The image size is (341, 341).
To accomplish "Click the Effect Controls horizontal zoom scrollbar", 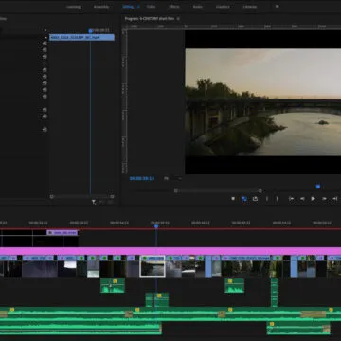I will point(81,196).
